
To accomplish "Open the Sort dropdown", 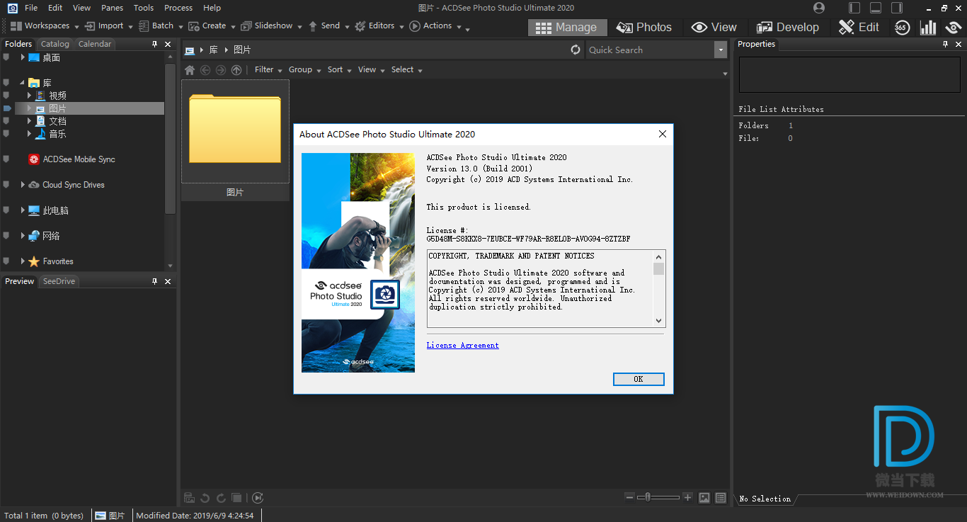I will pos(339,69).
